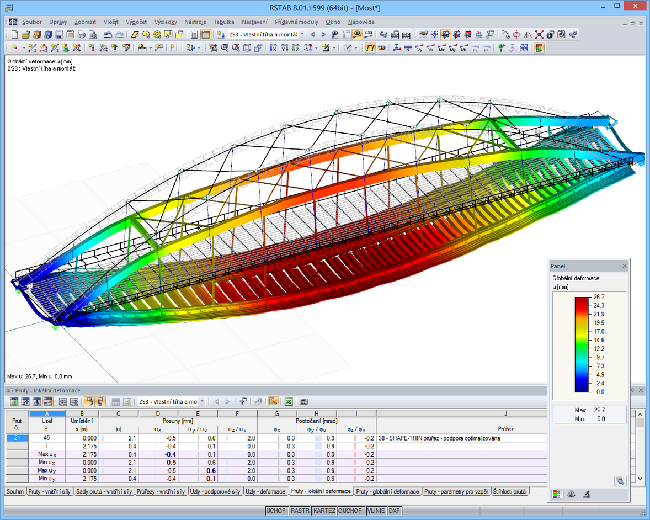Go to next load case arrow
This screenshot has height=520, width=650.
[323, 34]
